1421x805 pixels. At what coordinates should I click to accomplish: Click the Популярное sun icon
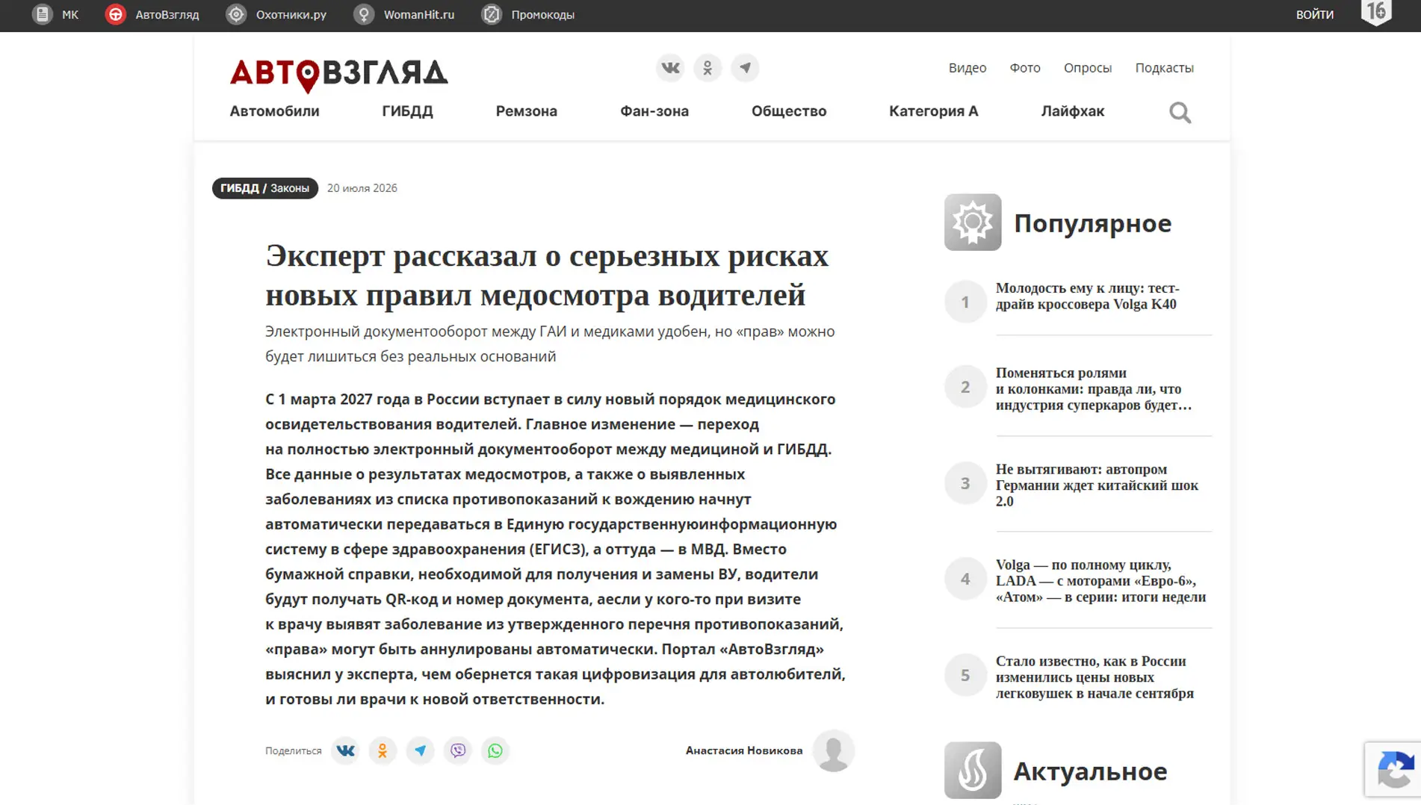[973, 223]
